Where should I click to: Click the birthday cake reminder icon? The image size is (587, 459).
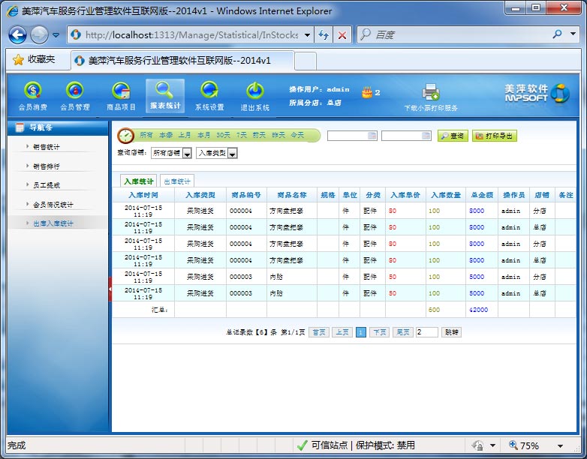pos(366,93)
